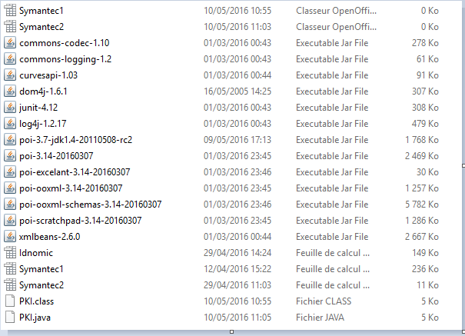Screen dimensions: 465x336
Task: Click the Idnomic spreadsheet icon
Action: pos(10,253)
